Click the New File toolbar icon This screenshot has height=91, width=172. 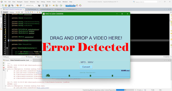point(3,5)
